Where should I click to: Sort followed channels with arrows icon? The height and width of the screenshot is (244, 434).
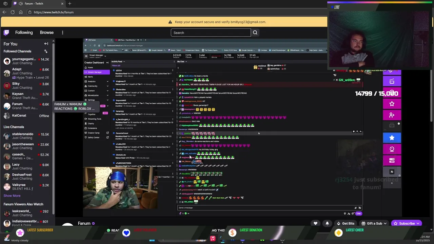point(46,51)
